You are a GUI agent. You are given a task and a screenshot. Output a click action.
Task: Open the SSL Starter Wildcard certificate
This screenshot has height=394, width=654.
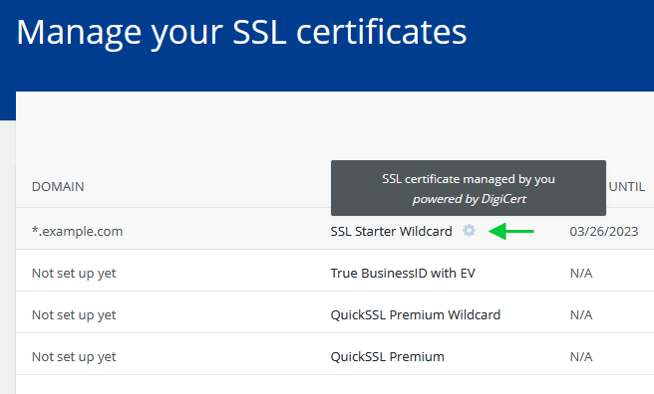391,231
